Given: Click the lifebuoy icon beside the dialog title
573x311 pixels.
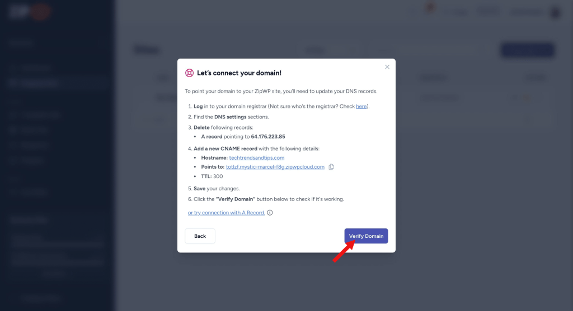Looking at the screenshot, I should 189,73.
